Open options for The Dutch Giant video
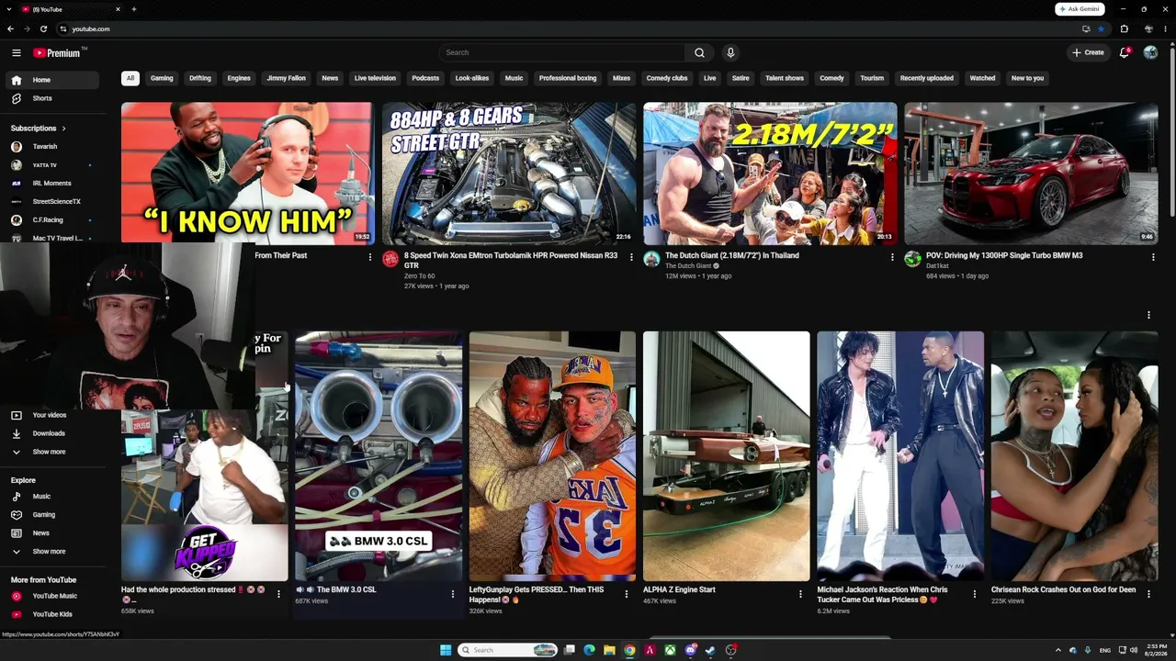This screenshot has height=661, width=1176. pyautogui.click(x=892, y=257)
